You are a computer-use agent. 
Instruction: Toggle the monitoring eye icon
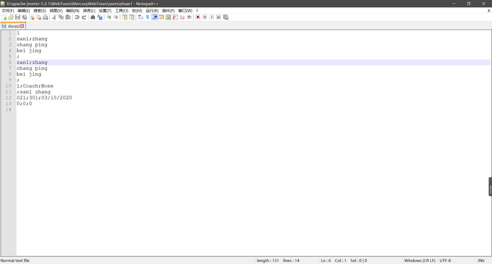tap(189, 17)
